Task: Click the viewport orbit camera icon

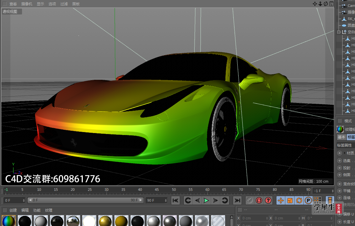Action: pyautogui.click(x=325, y=4)
